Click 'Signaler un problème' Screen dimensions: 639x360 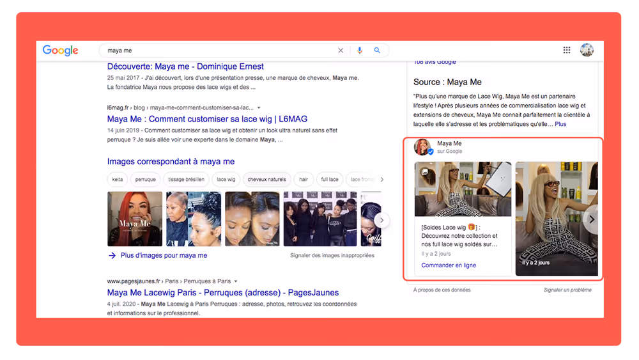pyautogui.click(x=567, y=290)
